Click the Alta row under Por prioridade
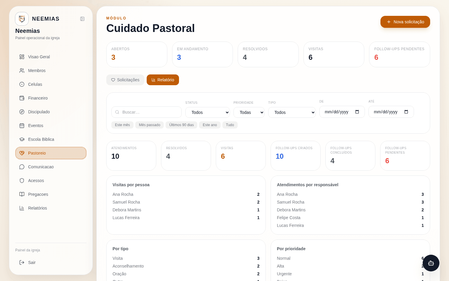This screenshot has height=281, width=449. click(350, 266)
